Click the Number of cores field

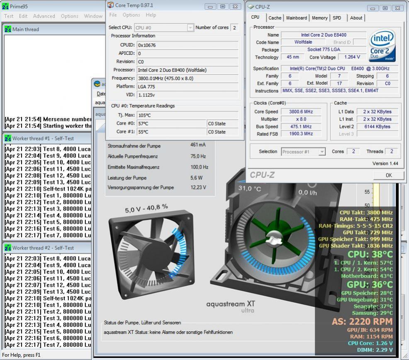coord(235,28)
